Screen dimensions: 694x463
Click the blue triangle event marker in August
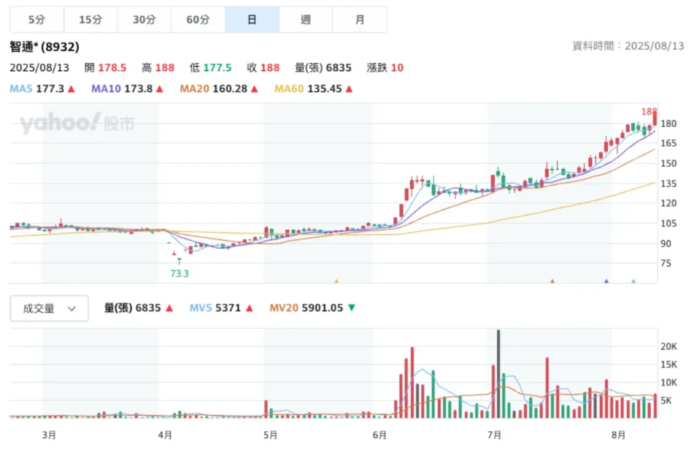tap(634, 281)
